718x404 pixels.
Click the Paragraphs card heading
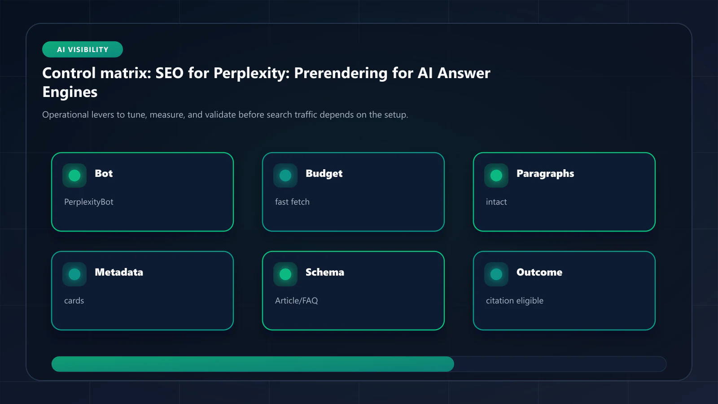tap(545, 174)
